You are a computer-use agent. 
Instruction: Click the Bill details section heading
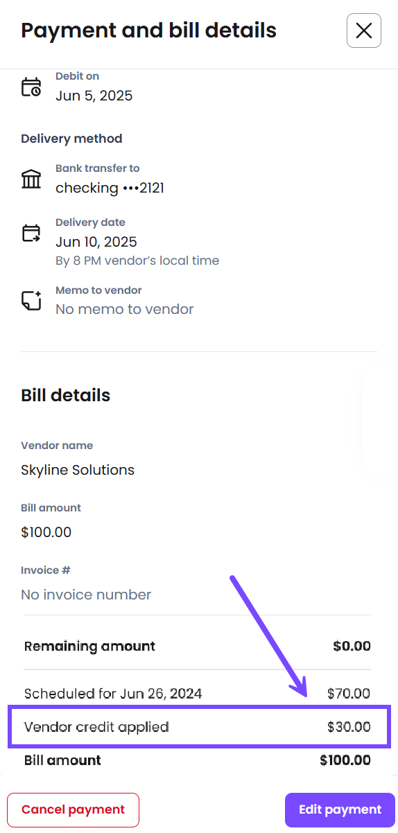[66, 395]
